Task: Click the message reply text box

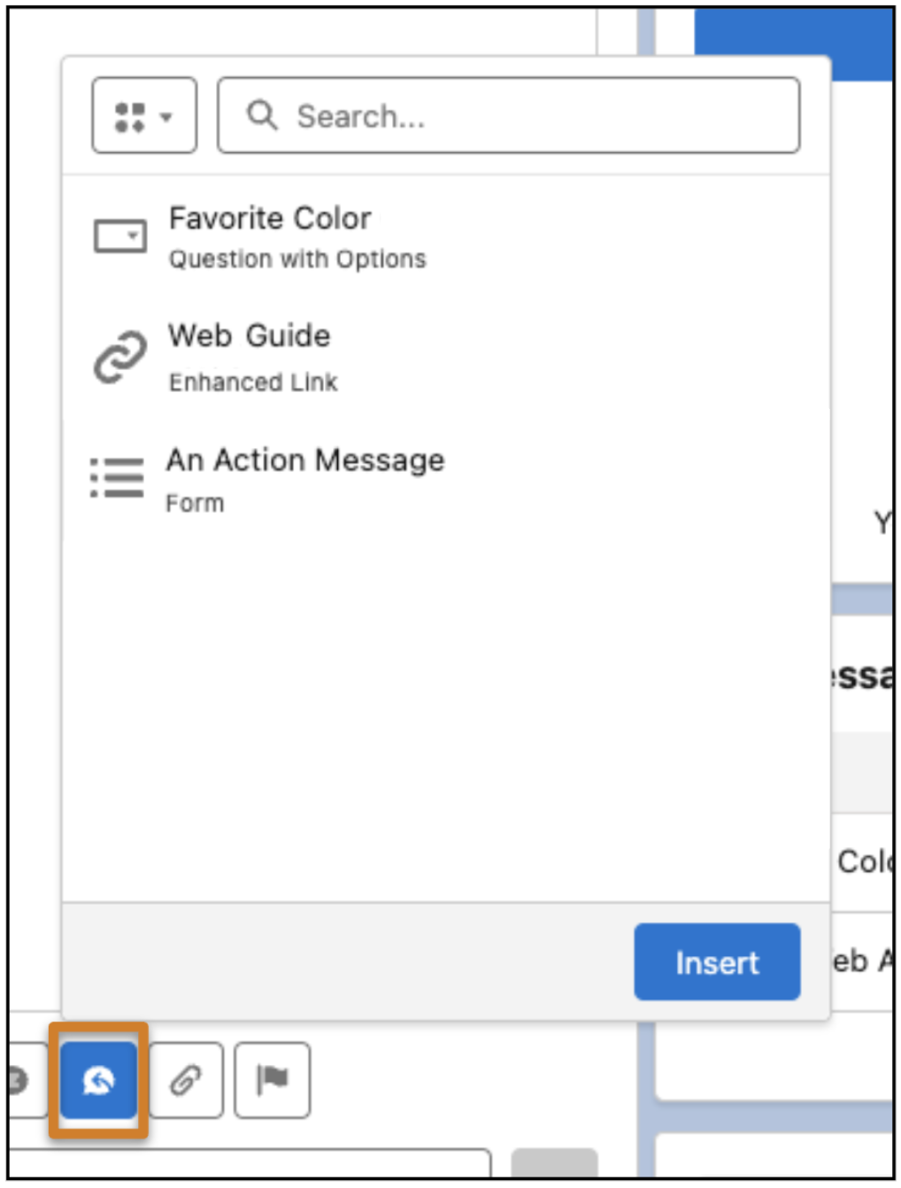Action: [x=248, y=1169]
